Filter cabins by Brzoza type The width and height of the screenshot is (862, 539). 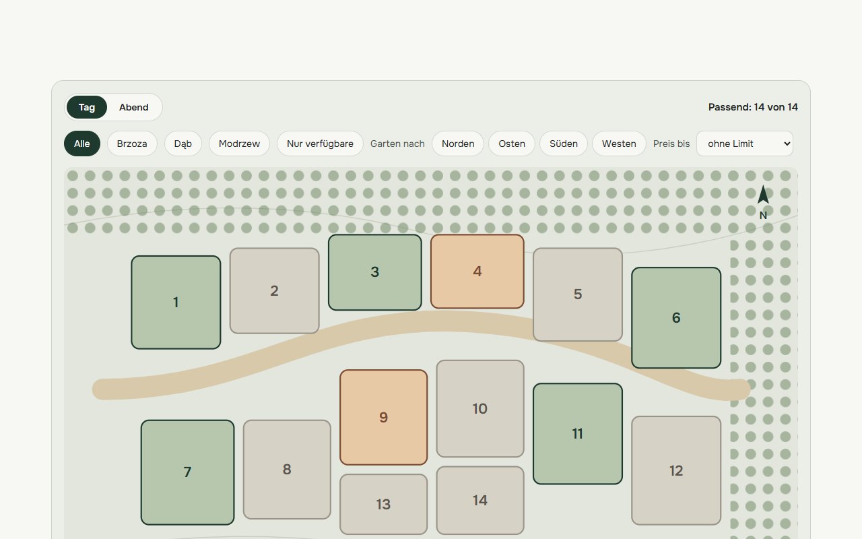click(132, 144)
